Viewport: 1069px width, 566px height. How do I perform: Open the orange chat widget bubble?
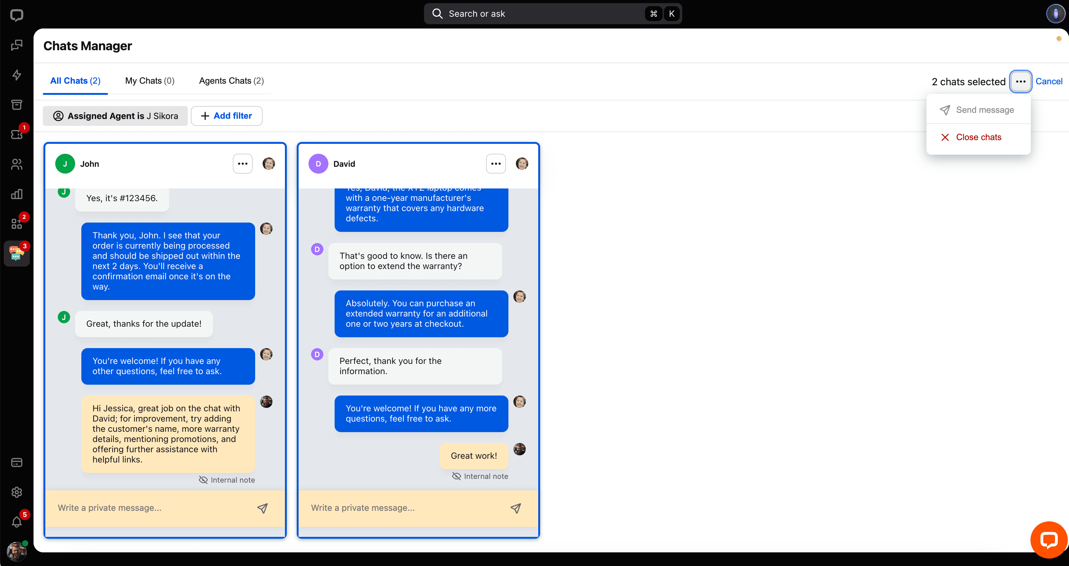pos(1049,540)
